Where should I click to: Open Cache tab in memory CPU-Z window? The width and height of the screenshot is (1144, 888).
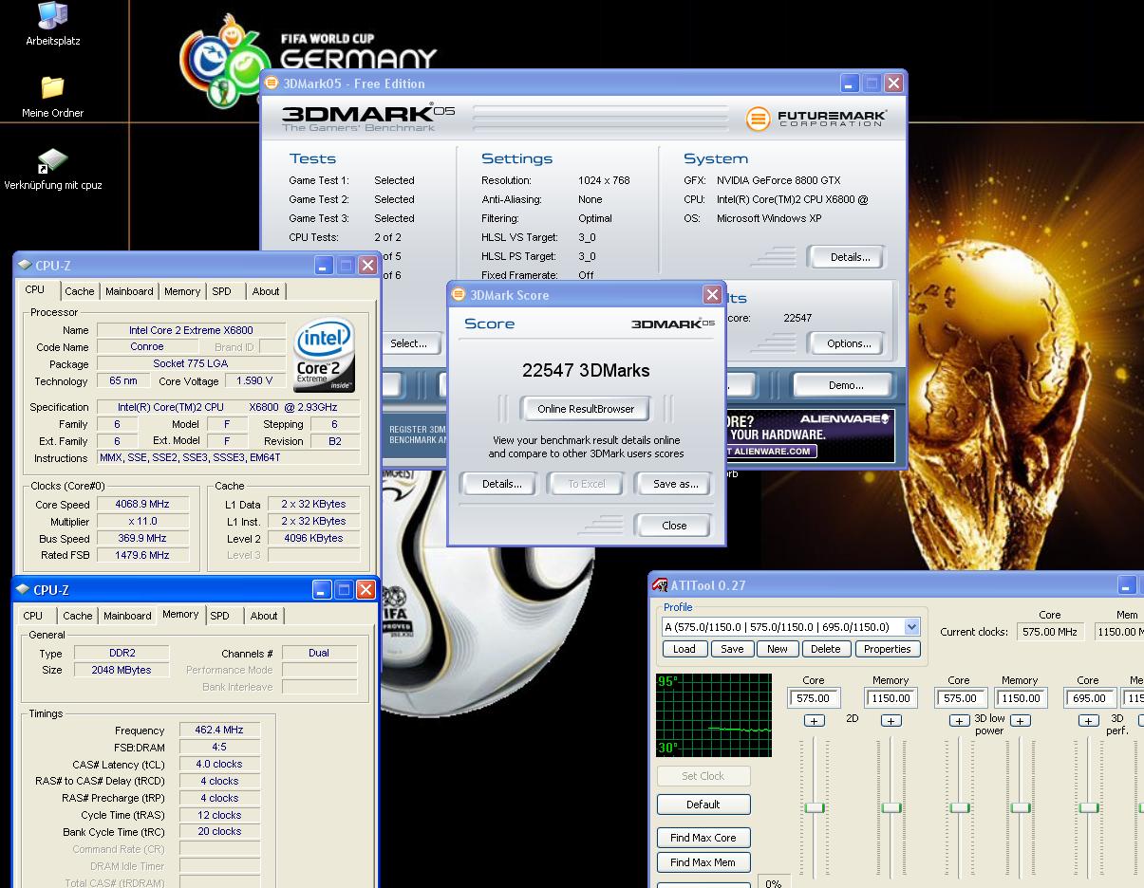click(x=78, y=616)
